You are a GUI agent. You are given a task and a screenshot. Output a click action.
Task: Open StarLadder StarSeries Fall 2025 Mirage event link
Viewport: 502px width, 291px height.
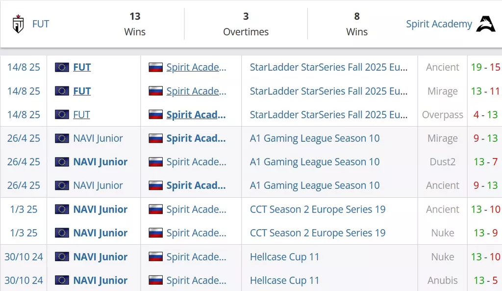click(328, 91)
